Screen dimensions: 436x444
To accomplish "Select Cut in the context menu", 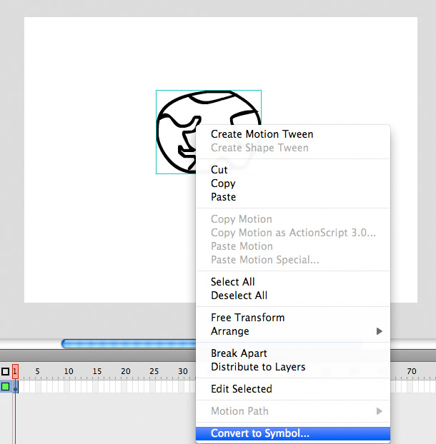I will [x=293, y=170].
